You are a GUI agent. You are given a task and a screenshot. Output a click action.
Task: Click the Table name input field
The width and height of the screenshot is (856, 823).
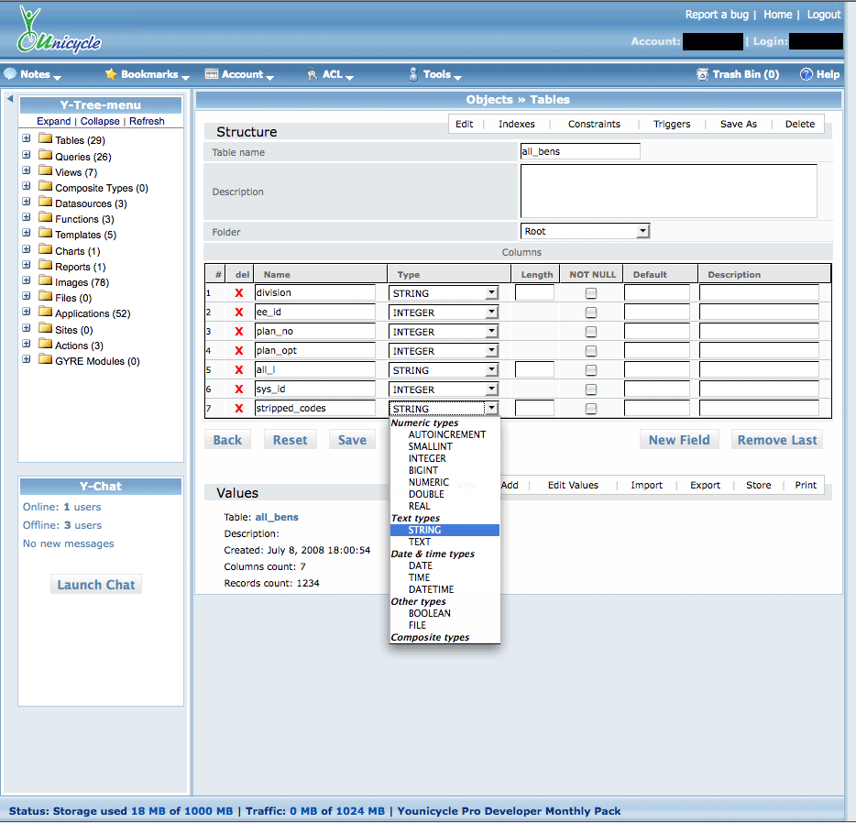[x=580, y=152]
